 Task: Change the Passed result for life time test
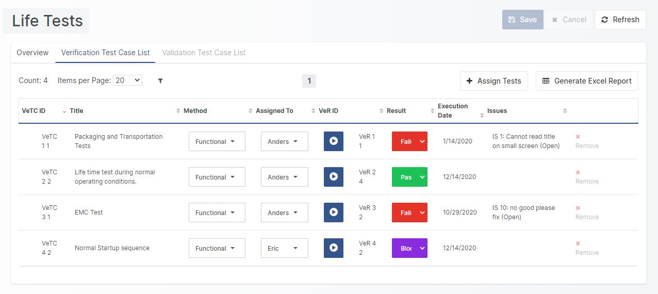click(409, 177)
